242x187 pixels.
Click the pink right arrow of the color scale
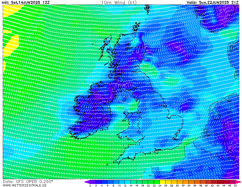238,182
